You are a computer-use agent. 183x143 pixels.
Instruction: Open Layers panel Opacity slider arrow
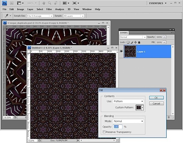coord(164,37)
